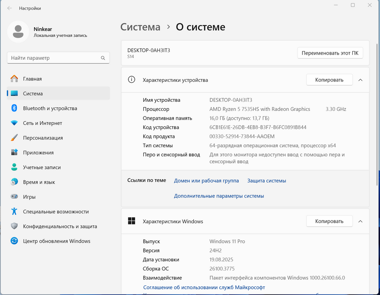Screen dimensions: 380x295
Task: Click the back arrow in title bar
Action: (10, 8)
